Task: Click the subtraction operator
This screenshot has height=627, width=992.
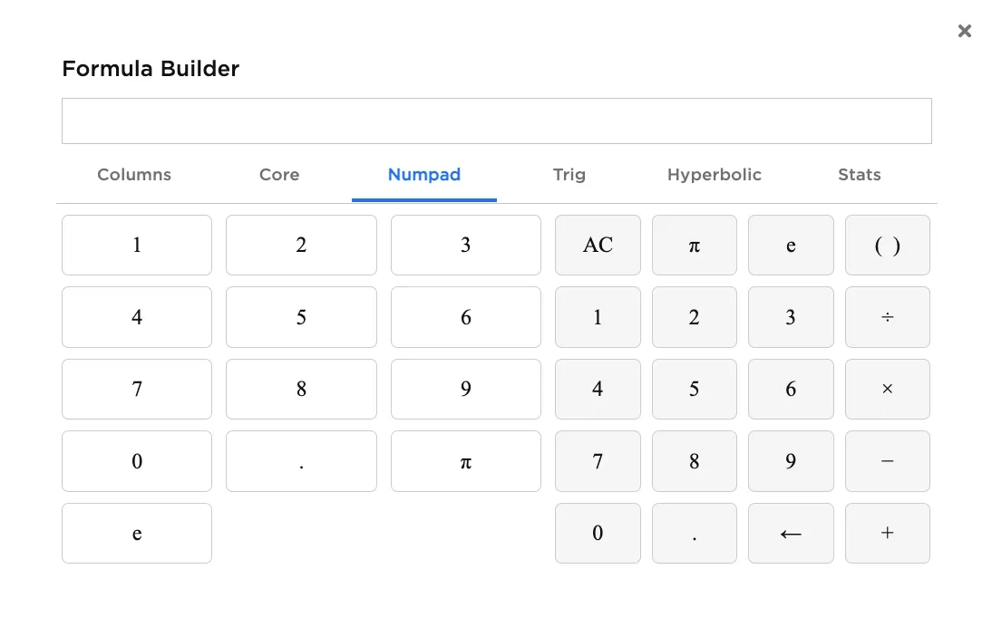Action: [x=887, y=461]
